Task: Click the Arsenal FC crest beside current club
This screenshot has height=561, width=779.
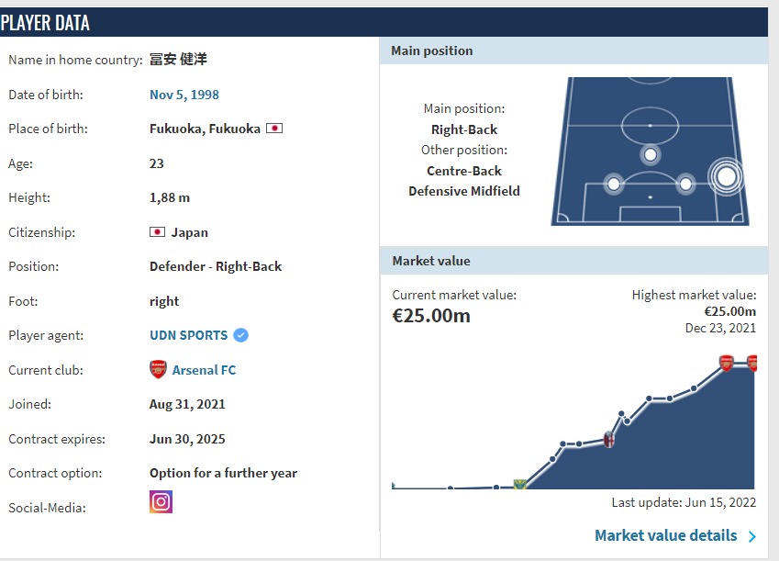Action: coord(158,370)
